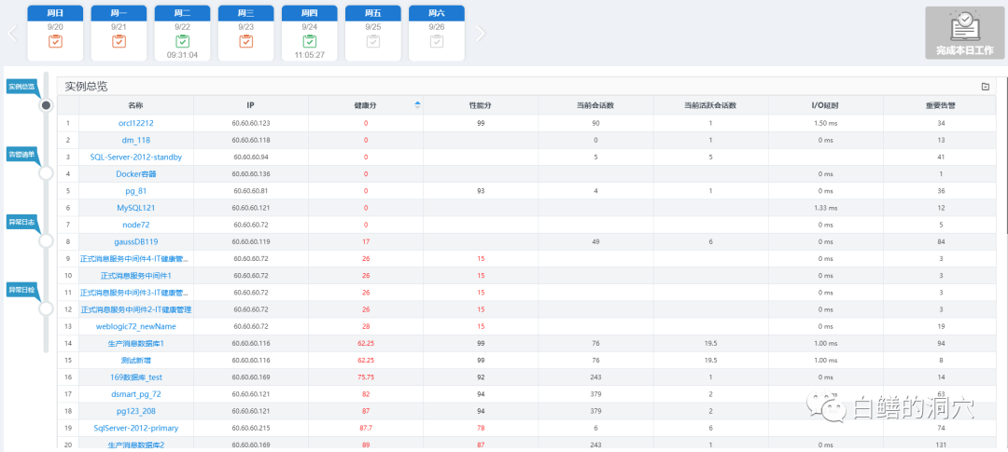The width and height of the screenshot is (1008, 452).
Task: Open the orcl12212 instance link
Action: tap(135, 123)
